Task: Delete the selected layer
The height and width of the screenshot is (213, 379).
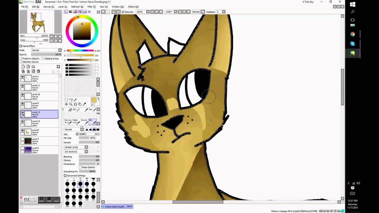Action: click(x=38, y=71)
